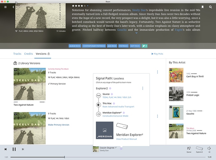Screen dimensions: 216x160
Task: Add a tag with the green tag button
Action: [x=144, y=46]
